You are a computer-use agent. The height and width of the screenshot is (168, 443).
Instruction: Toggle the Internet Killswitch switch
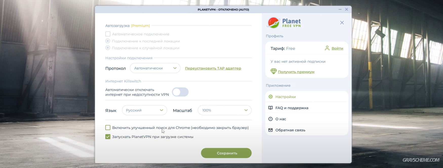[x=180, y=92]
